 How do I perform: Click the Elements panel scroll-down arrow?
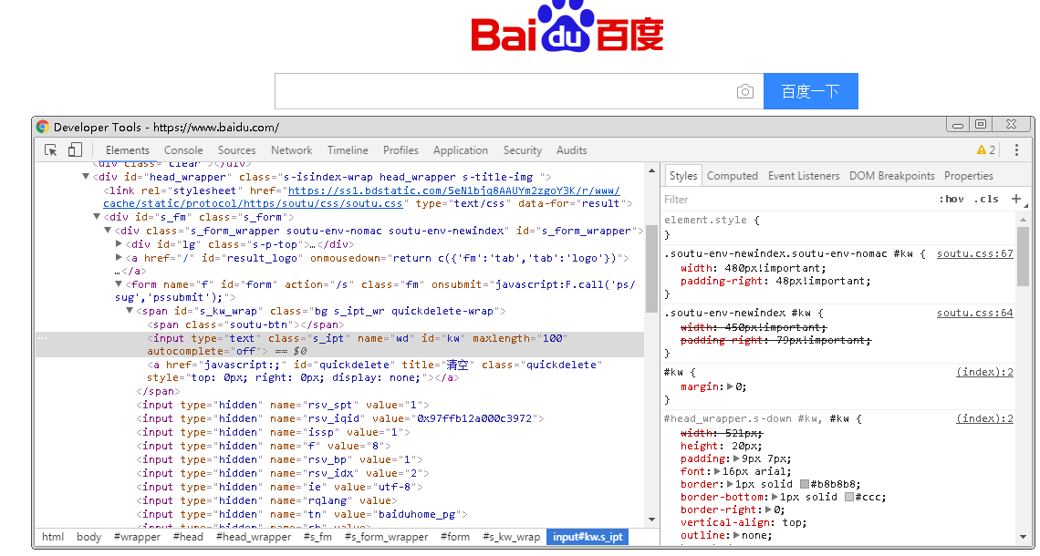651,520
